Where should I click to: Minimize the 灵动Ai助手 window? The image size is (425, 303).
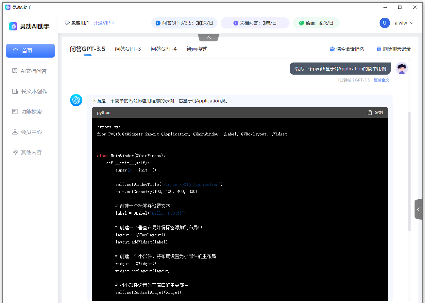(385, 7)
